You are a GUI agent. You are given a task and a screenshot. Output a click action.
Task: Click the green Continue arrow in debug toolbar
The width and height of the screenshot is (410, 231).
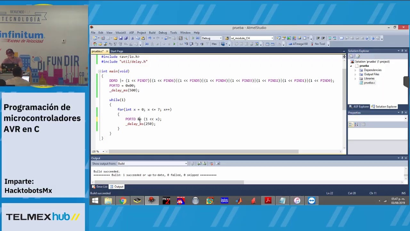pyautogui.click(x=174, y=44)
